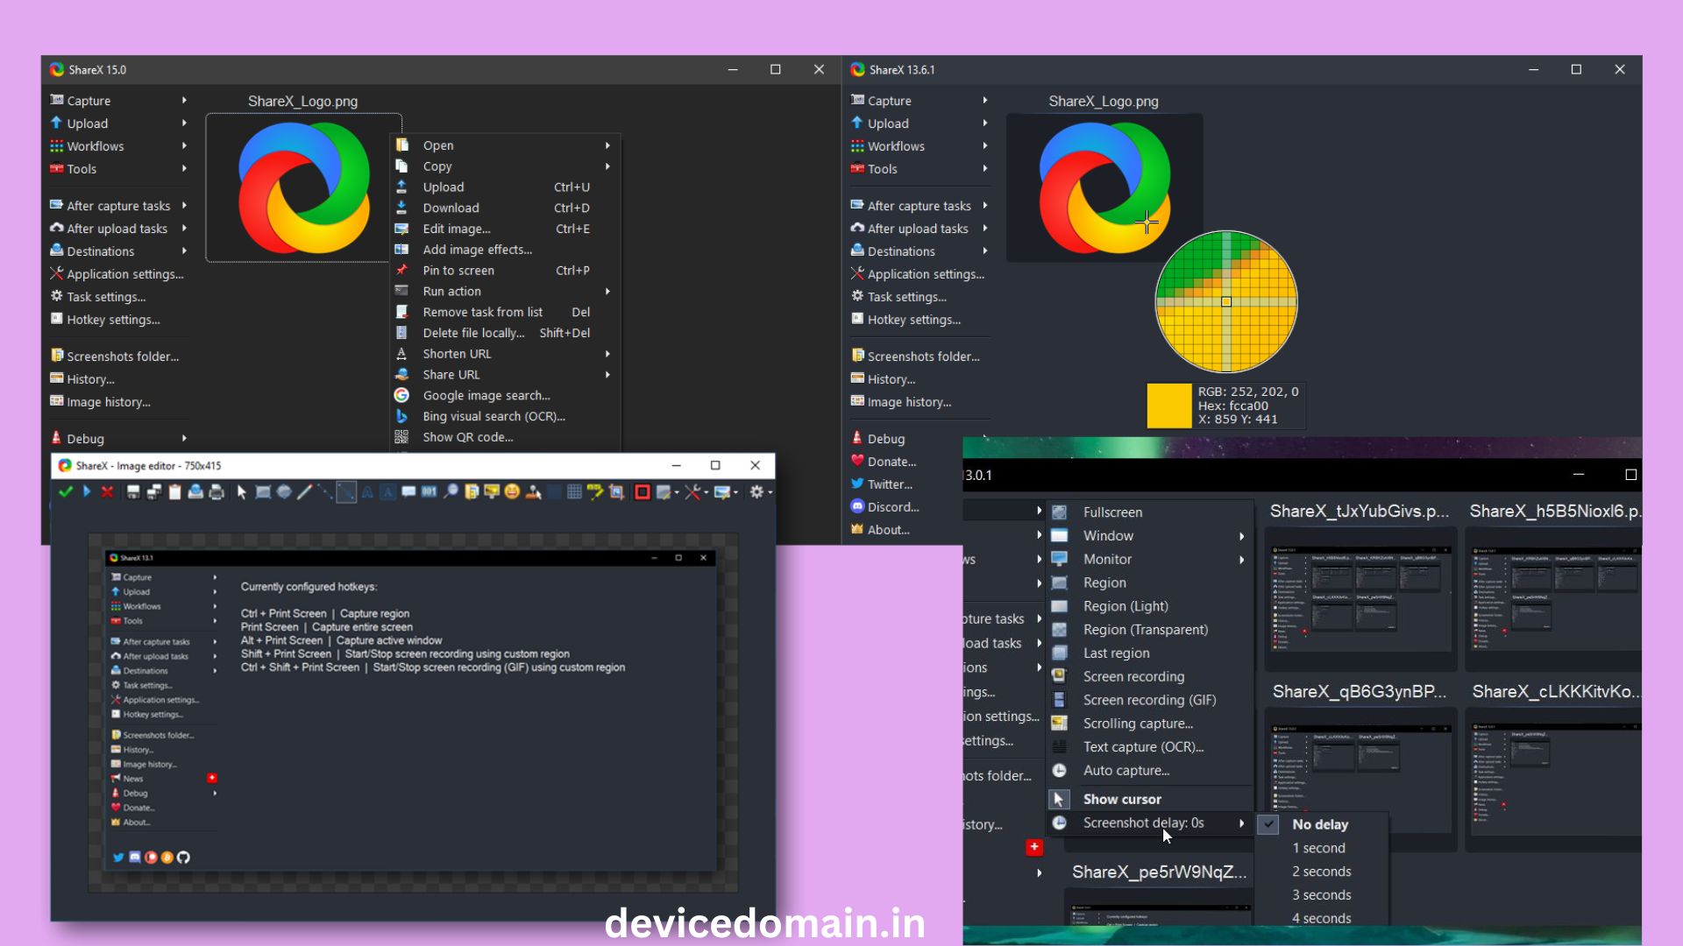Select the magnify tool in editor toolbar
The width and height of the screenshot is (1683, 946).
pos(451,492)
